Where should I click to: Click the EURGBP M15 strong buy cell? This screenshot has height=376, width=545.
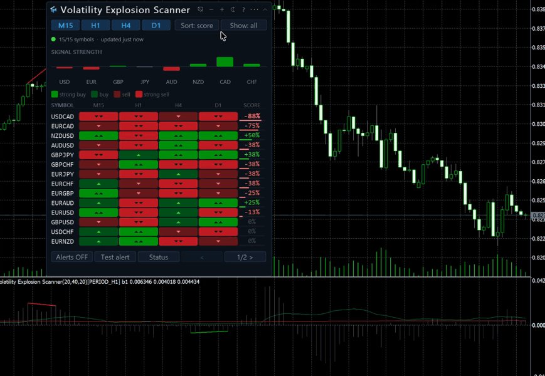pyautogui.click(x=98, y=194)
